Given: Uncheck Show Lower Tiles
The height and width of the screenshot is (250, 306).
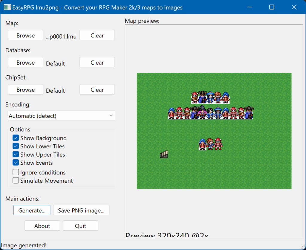Looking at the screenshot, I should pyautogui.click(x=16, y=146).
